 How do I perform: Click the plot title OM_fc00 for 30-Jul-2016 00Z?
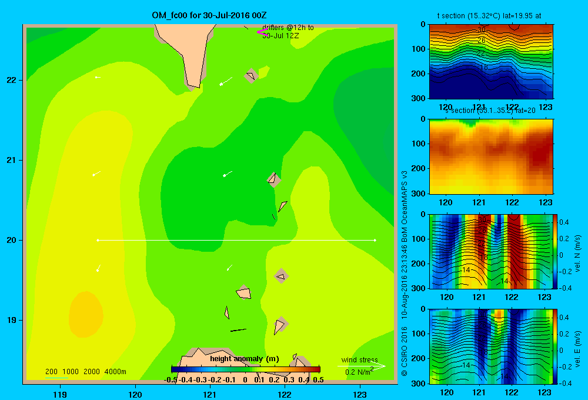209,15
